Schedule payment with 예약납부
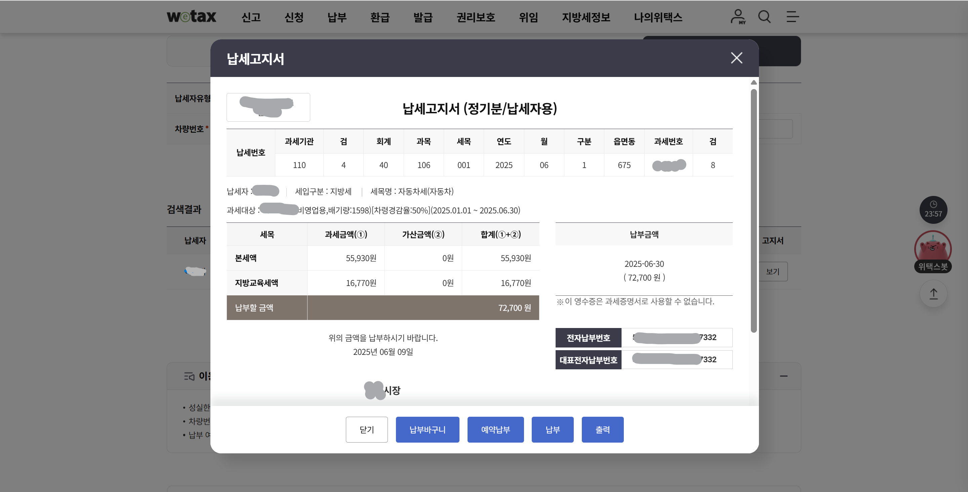The width and height of the screenshot is (968, 492). (x=495, y=429)
